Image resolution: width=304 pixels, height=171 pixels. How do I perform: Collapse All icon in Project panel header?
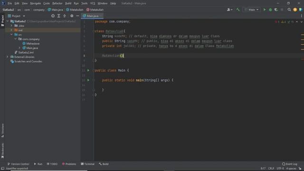(65, 16)
